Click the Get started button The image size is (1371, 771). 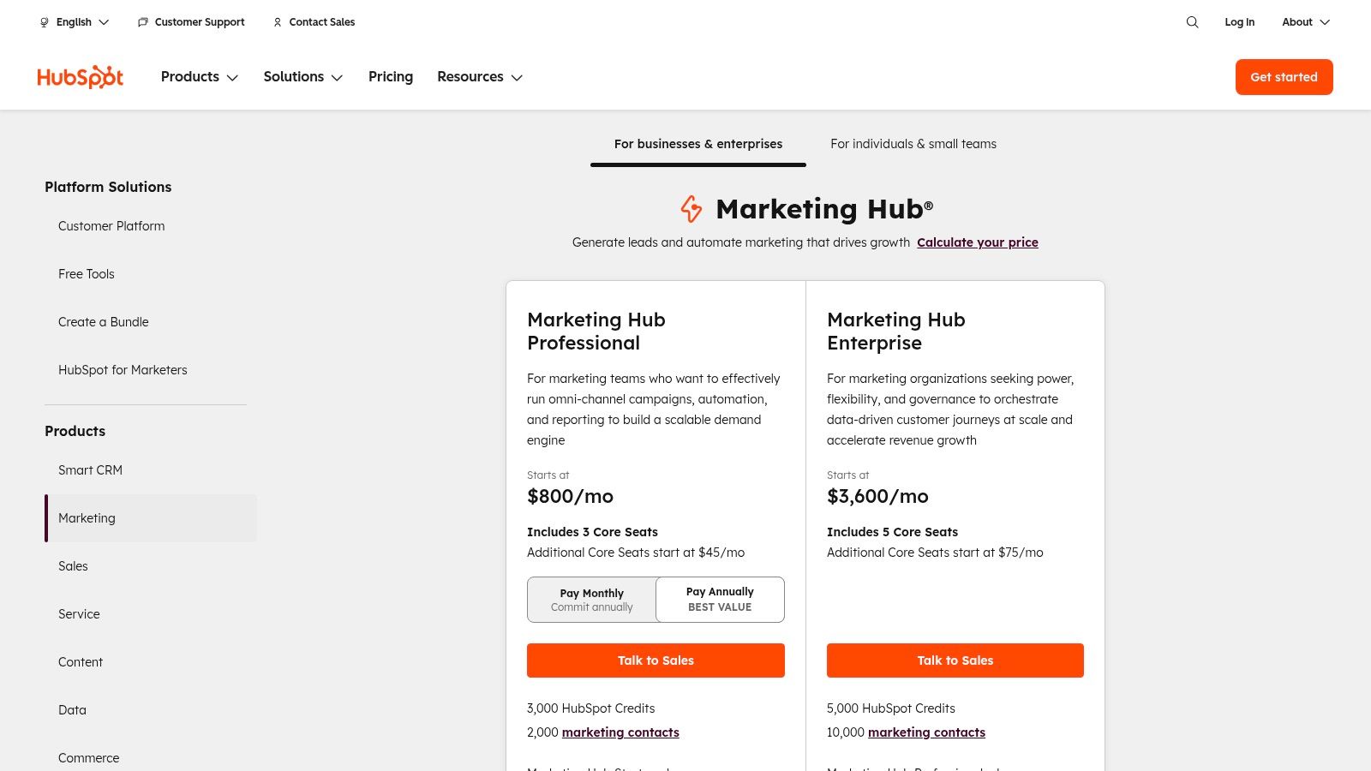(1284, 77)
